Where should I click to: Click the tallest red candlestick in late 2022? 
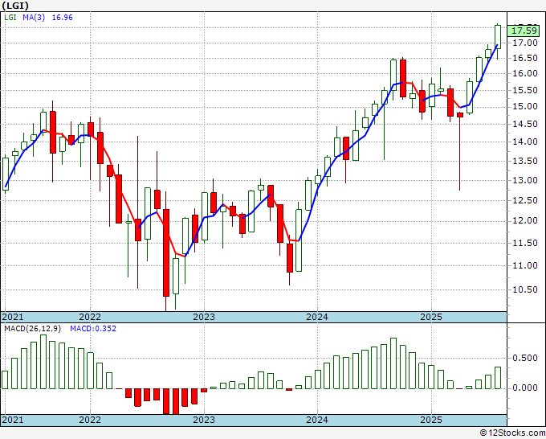point(166,252)
